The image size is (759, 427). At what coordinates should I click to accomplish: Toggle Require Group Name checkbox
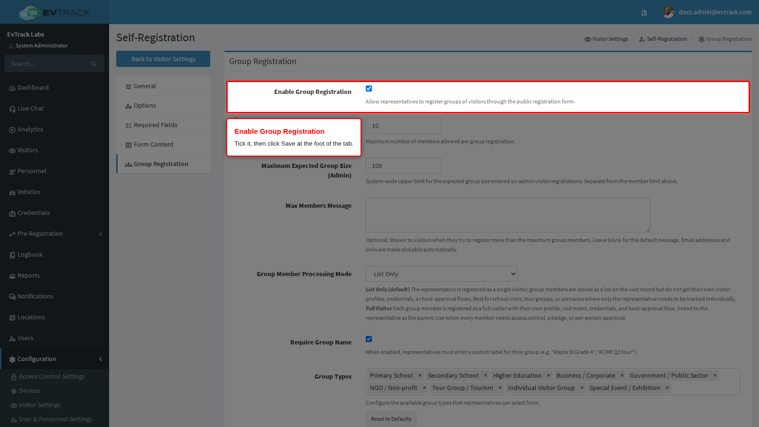369,339
